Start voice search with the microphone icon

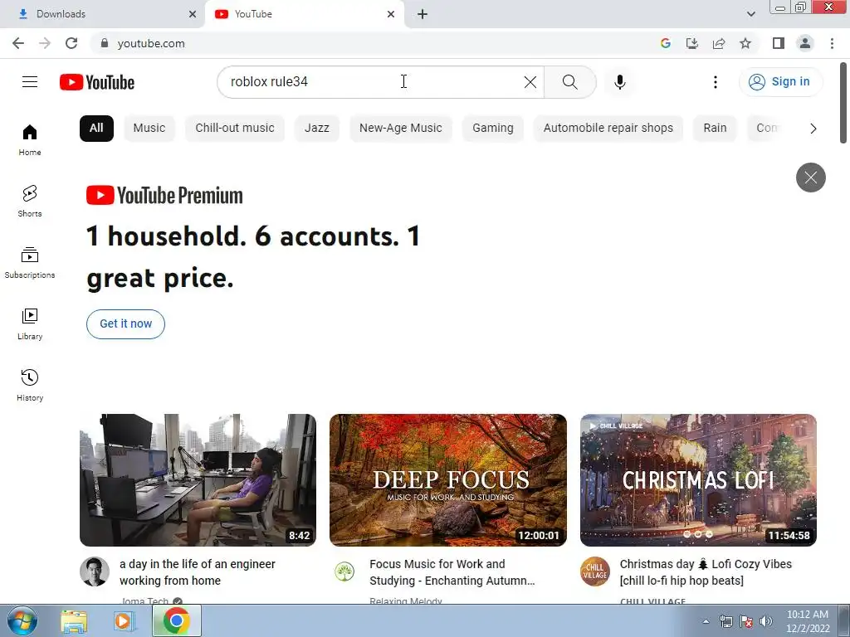(620, 82)
